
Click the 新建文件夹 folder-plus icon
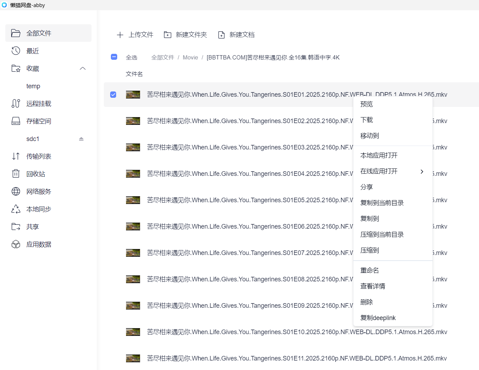coord(168,34)
